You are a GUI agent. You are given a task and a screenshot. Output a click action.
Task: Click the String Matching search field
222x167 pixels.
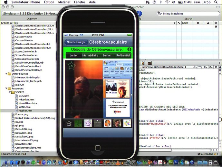188,14
